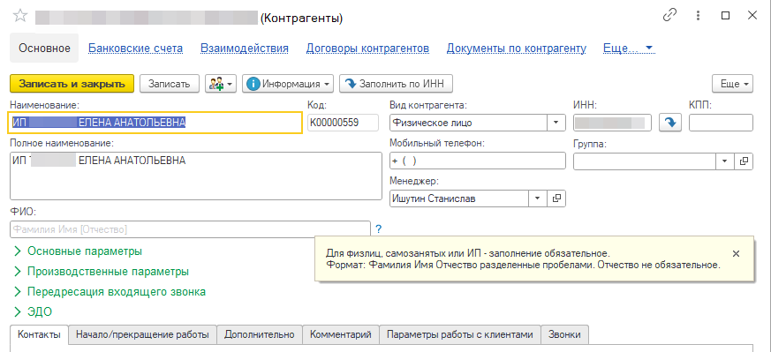Click the blue arrow next to ИНН field
This screenshot has height=352, width=771.
670,123
